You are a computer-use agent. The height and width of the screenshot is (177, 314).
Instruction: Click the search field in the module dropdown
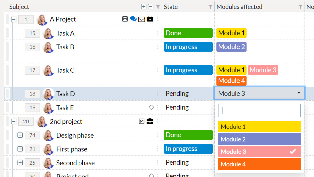pos(259,110)
